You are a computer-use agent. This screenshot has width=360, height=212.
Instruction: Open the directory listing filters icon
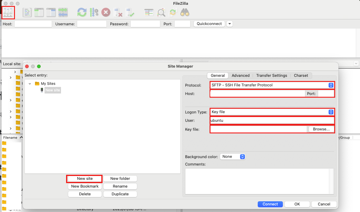click(149, 13)
